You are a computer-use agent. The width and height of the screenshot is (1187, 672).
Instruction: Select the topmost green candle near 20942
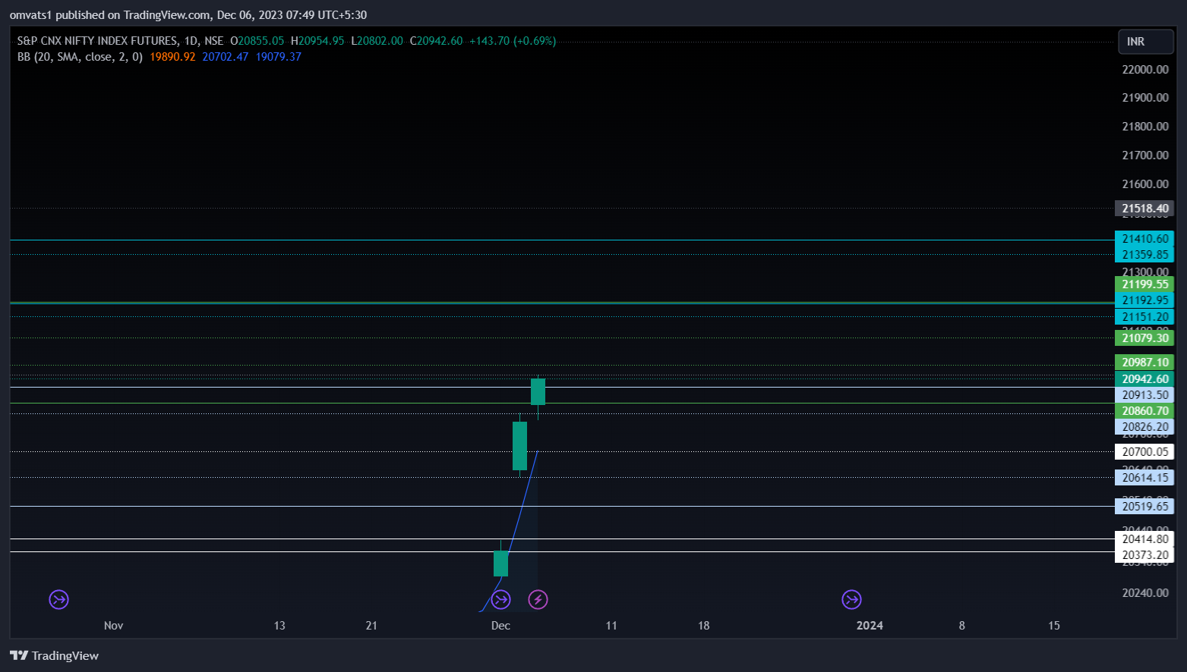[x=538, y=391]
